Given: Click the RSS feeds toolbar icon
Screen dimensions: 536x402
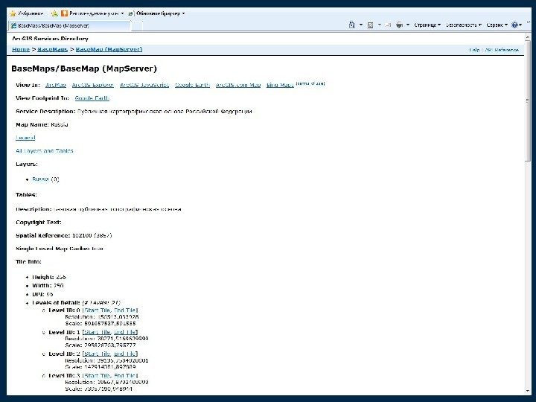Looking at the screenshot, I should (x=370, y=25).
